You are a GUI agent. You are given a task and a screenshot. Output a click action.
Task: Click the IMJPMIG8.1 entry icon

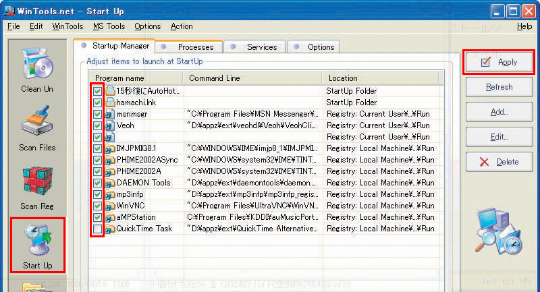coord(110,148)
